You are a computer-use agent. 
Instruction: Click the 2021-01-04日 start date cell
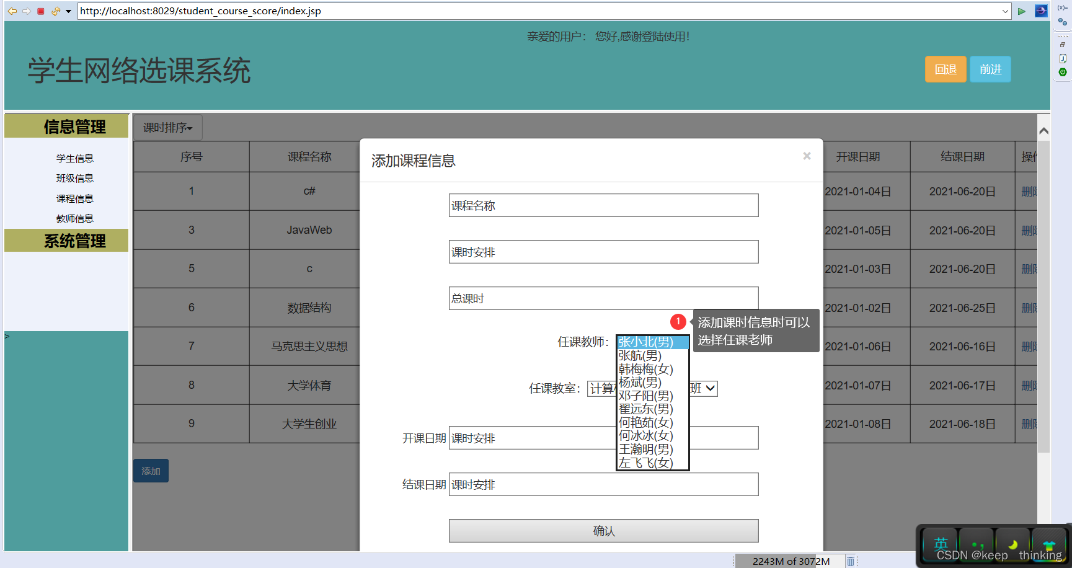point(858,192)
